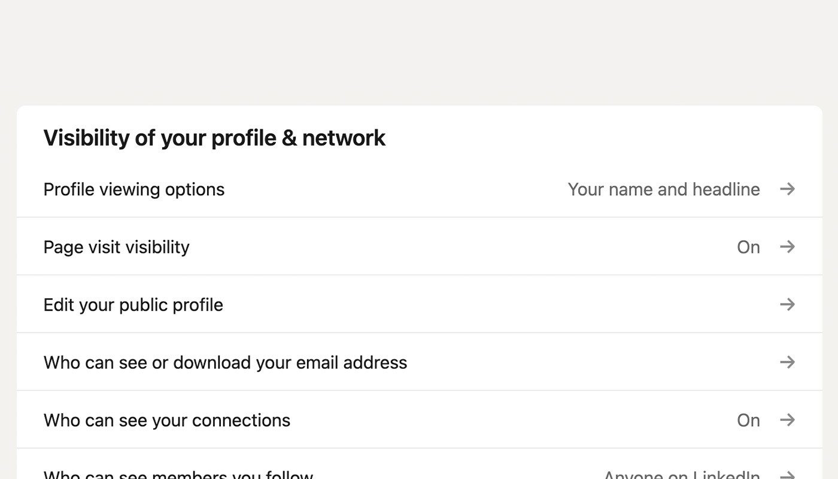Click the arrow beside Page visit visibility
The height and width of the screenshot is (479, 838).
(788, 246)
